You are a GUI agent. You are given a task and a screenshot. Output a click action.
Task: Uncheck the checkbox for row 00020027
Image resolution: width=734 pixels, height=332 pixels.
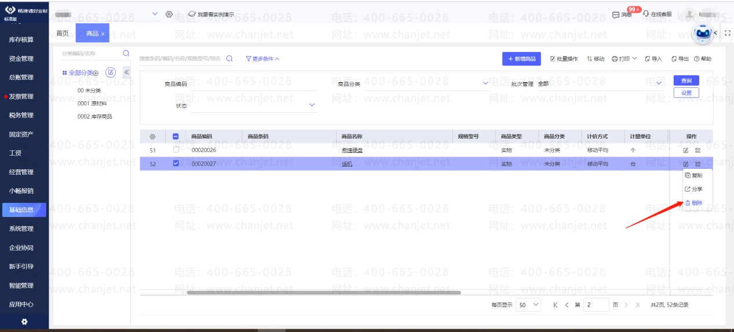tap(176, 164)
